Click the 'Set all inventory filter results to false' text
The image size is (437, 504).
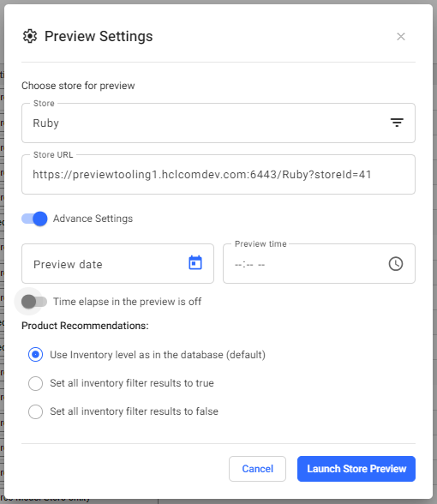pyautogui.click(x=134, y=411)
